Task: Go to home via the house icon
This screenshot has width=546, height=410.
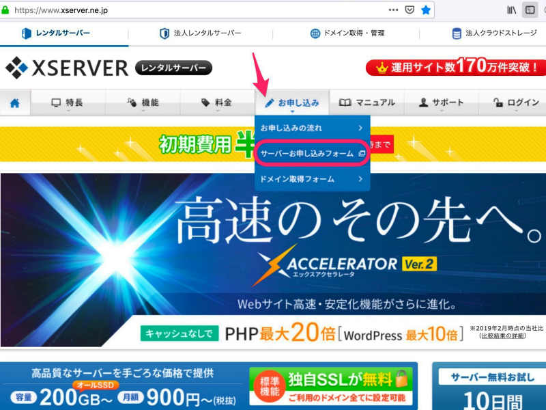Action: 15,103
